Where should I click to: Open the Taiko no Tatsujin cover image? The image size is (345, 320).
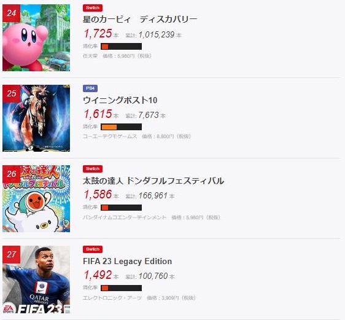pyautogui.click(x=36, y=199)
